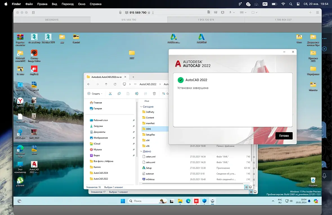Click 3ds Max 2021 desktop icon

[48, 39]
